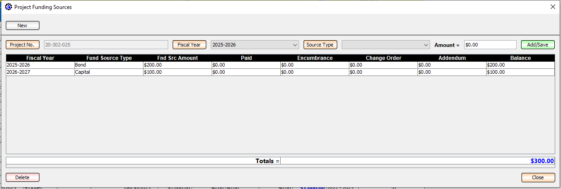The image size is (561, 189).
Task: Click the app icon in title bar
Action: click(8, 7)
